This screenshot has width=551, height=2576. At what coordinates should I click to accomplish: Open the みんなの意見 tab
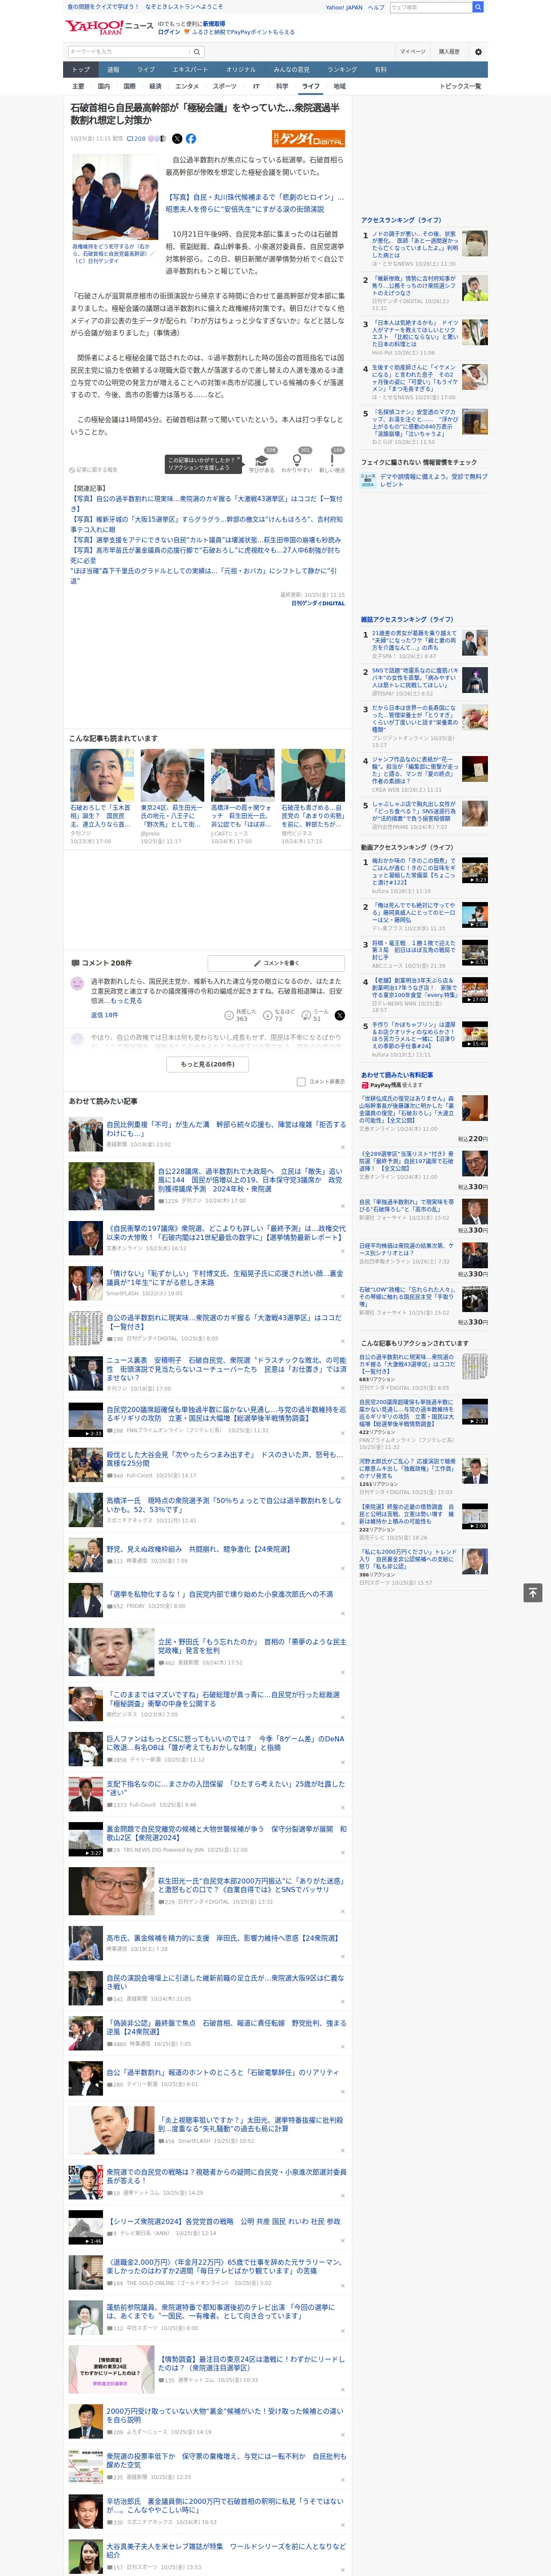click(292, 69)
